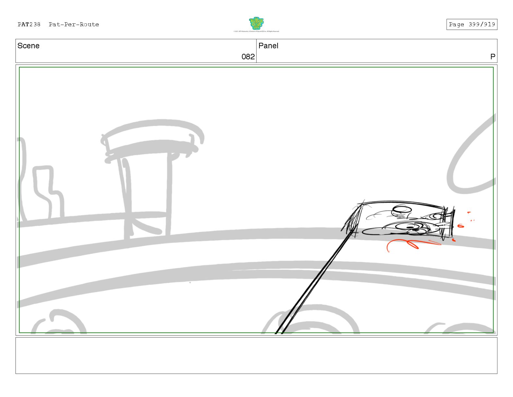The width and height of the screenshot is (513, 397).
Task: Click the "Scene" header label
Action: click(x=29, y=46)
